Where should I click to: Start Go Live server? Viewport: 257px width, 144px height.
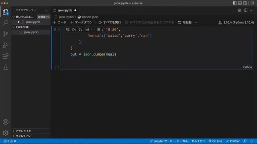tap(215, 141)
